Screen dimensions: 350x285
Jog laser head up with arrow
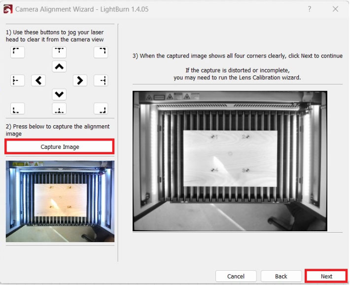[59, 67]
